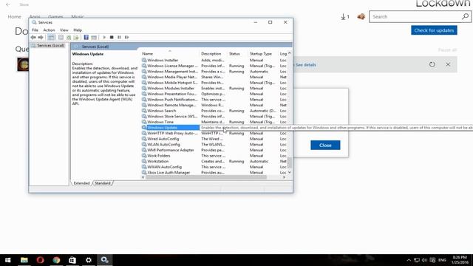Toggle Show/Hide Action Pane icon
The image size is (473, 266).
(94, 38)
